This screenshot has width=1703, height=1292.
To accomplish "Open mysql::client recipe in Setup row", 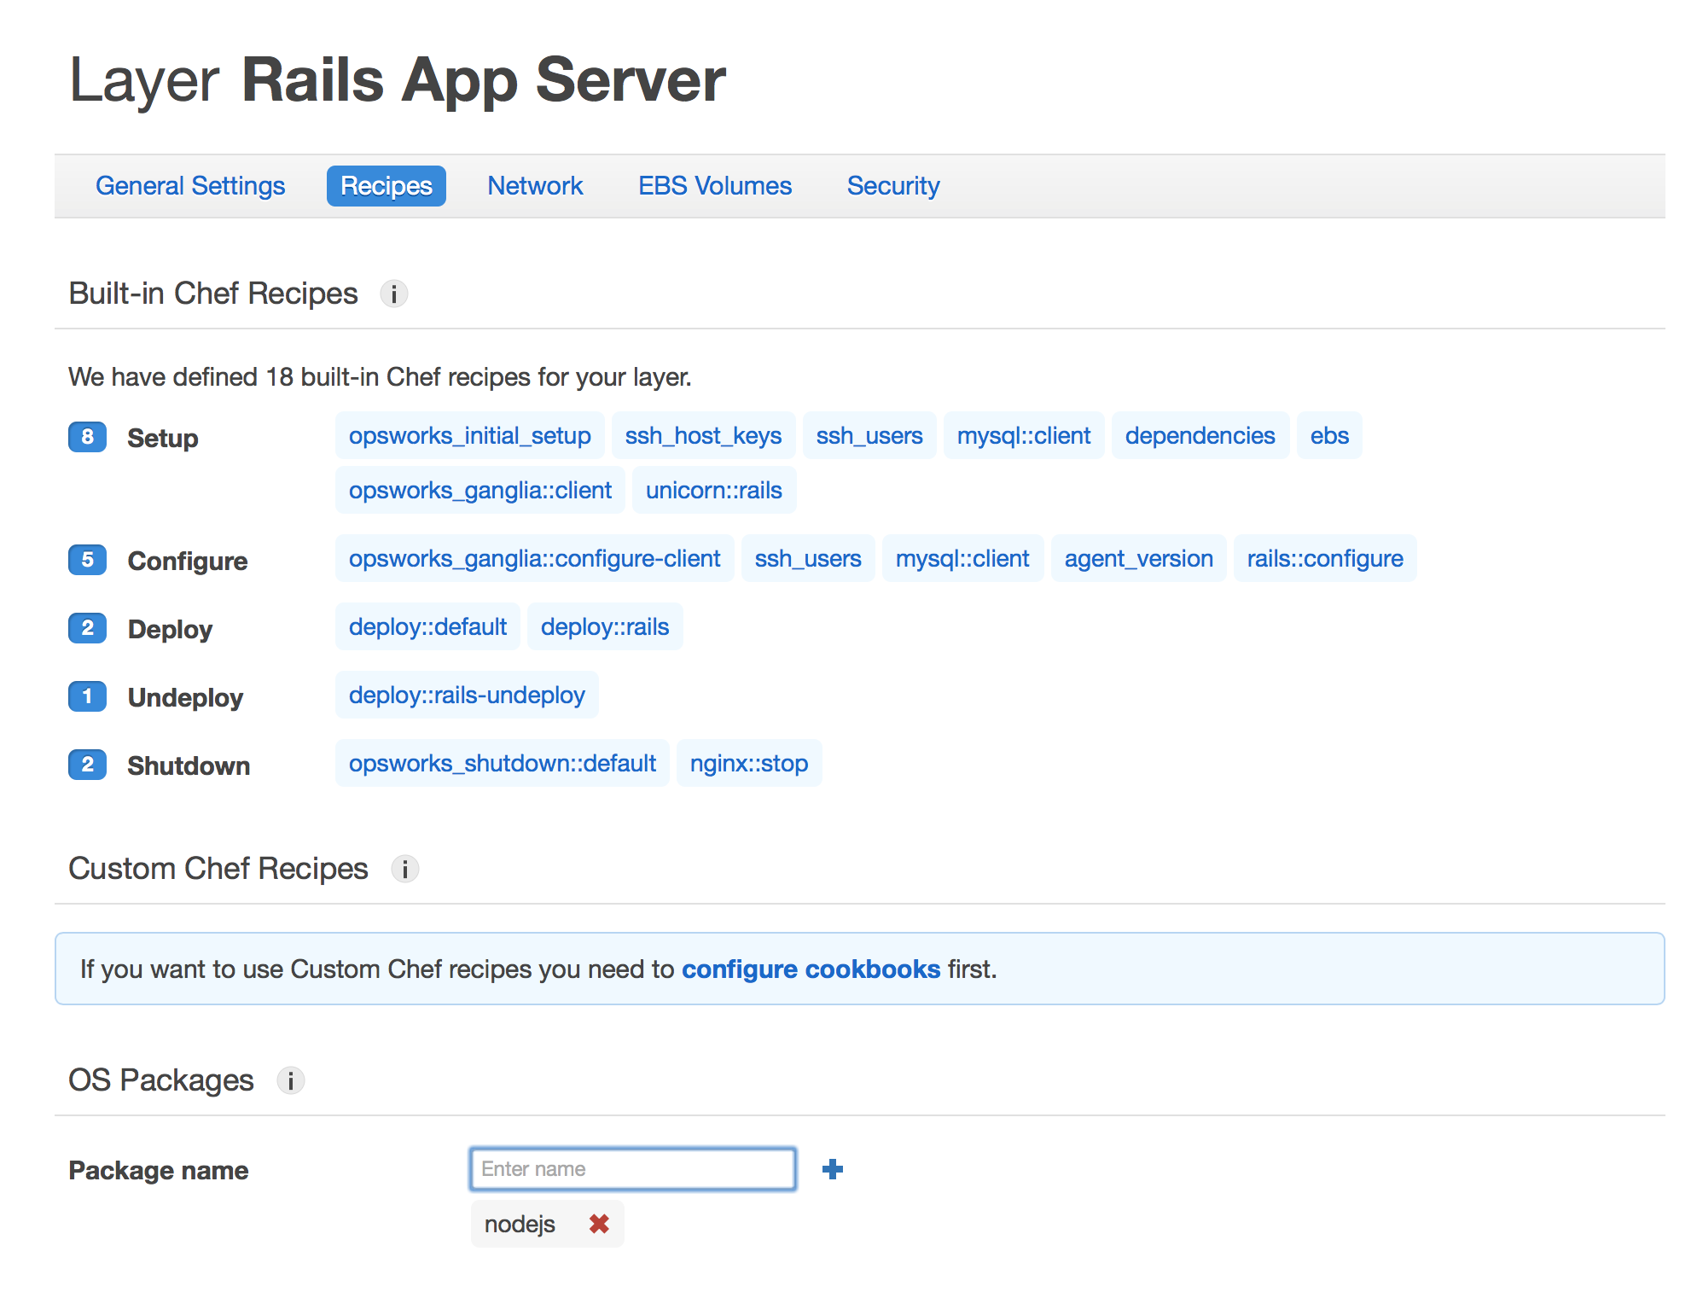I will (x=1024, y=435).
